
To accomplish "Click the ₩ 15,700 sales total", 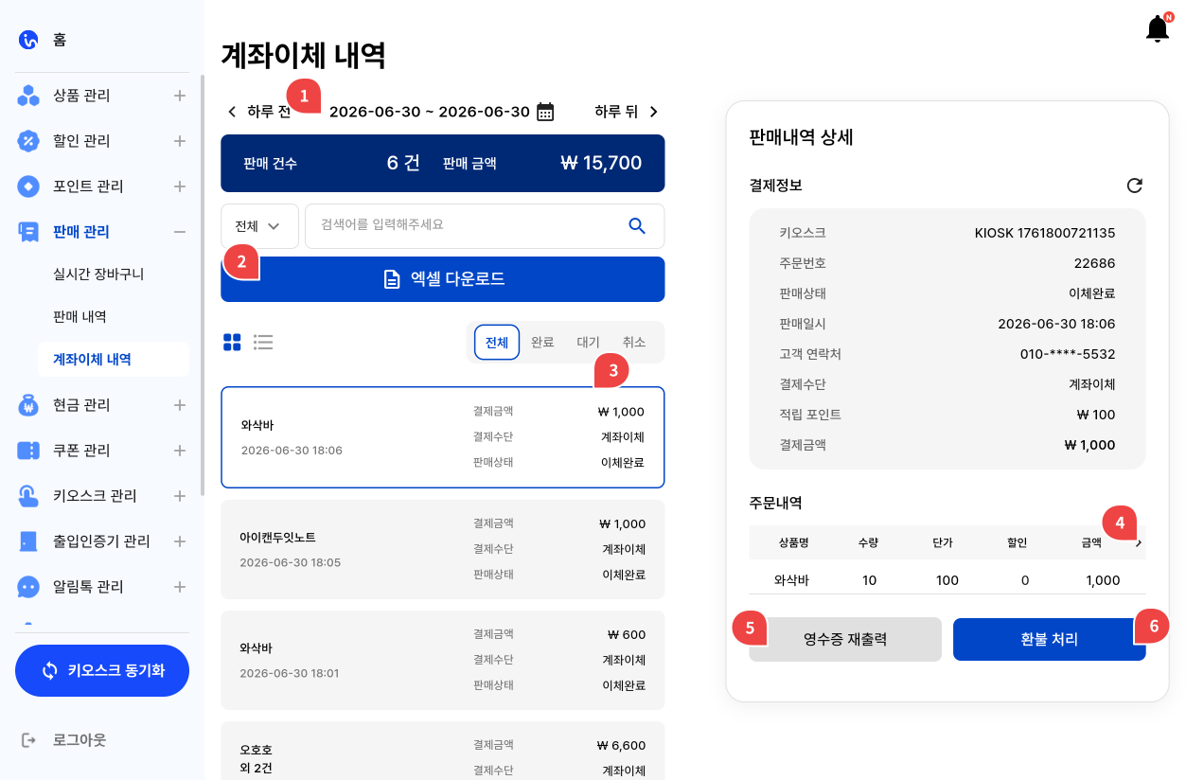I will point(601,163).
